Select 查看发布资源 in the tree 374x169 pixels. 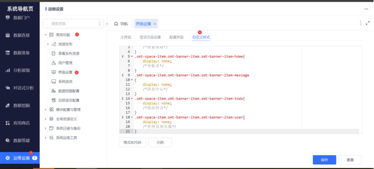tap(69, 54)
